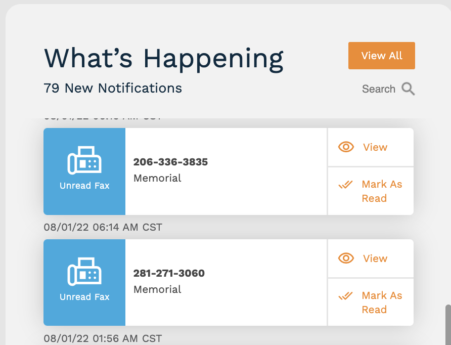Image resolution: width=451 pixels, height=345 pixels.
Task: Mark 281-271-3060 fax as read
Action: point(371,303)
